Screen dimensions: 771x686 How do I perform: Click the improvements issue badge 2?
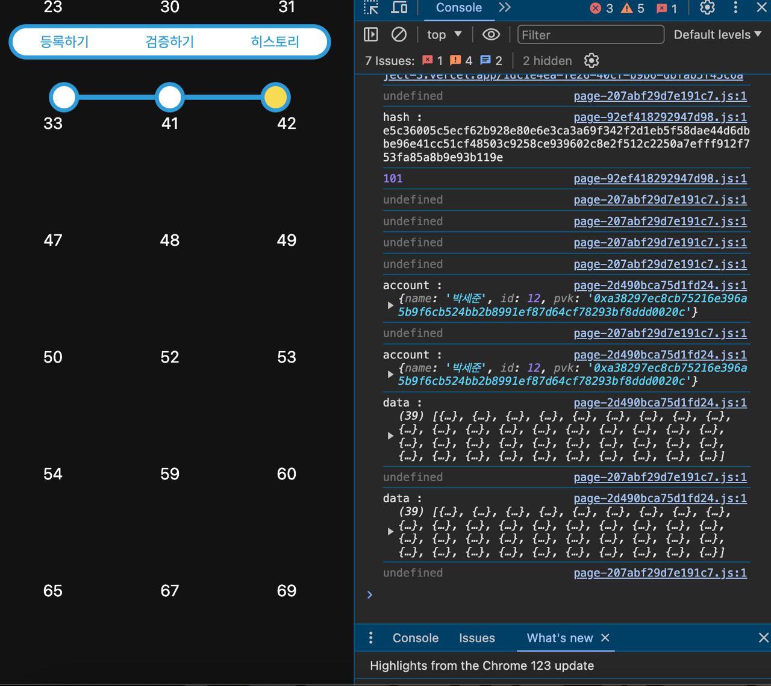pyautogui.click(x=491, y=60)
